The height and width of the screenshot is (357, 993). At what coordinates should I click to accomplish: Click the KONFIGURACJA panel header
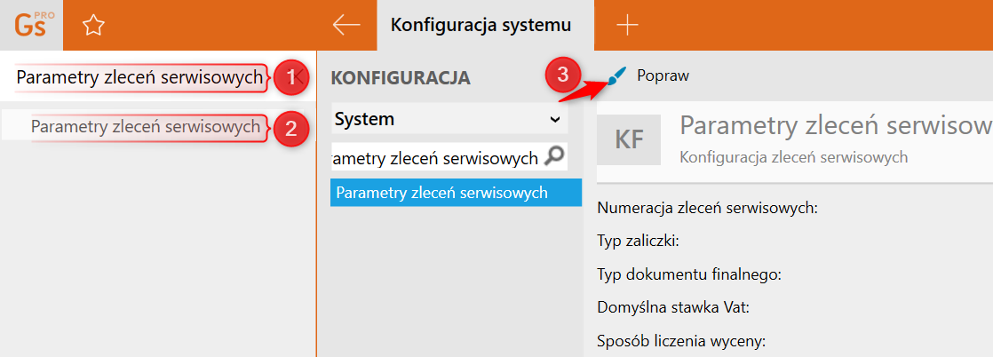coord(401,78)
